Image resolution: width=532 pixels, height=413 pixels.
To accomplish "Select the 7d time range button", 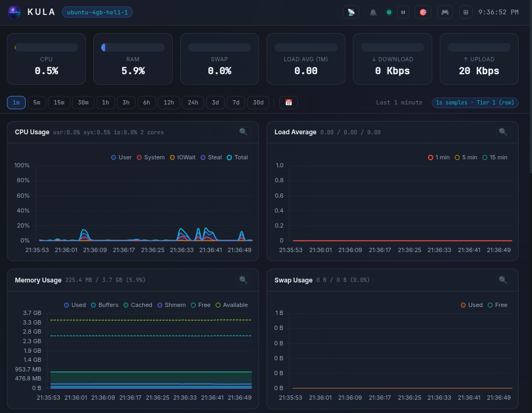I will [x=236, y=102].
